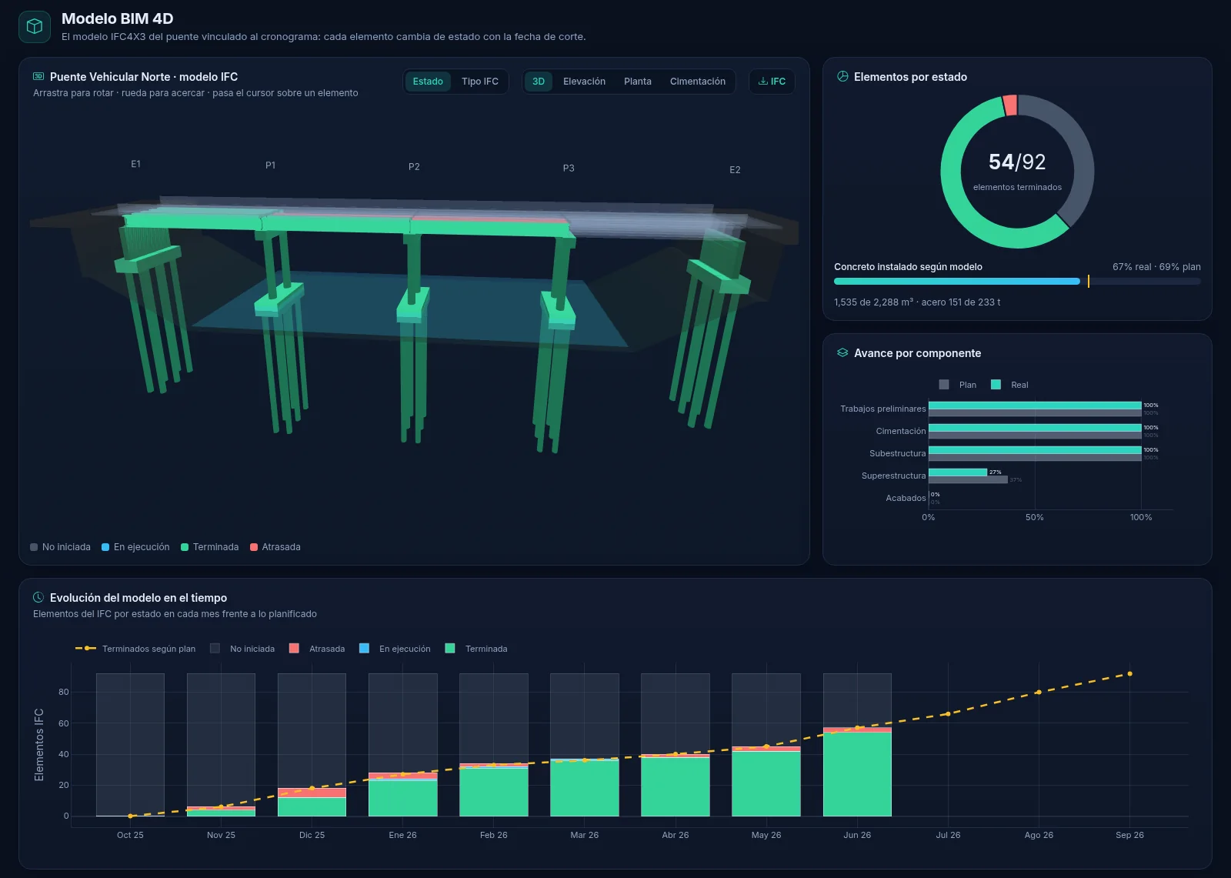Click the 54/92 elementos terminados donut center
The height and width of the screenshot is (878, 1231).
point(1017,171)
